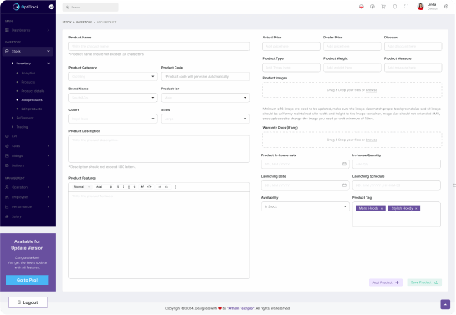
Task: Click Browse link under Product Images
Action: click(372, 90)
